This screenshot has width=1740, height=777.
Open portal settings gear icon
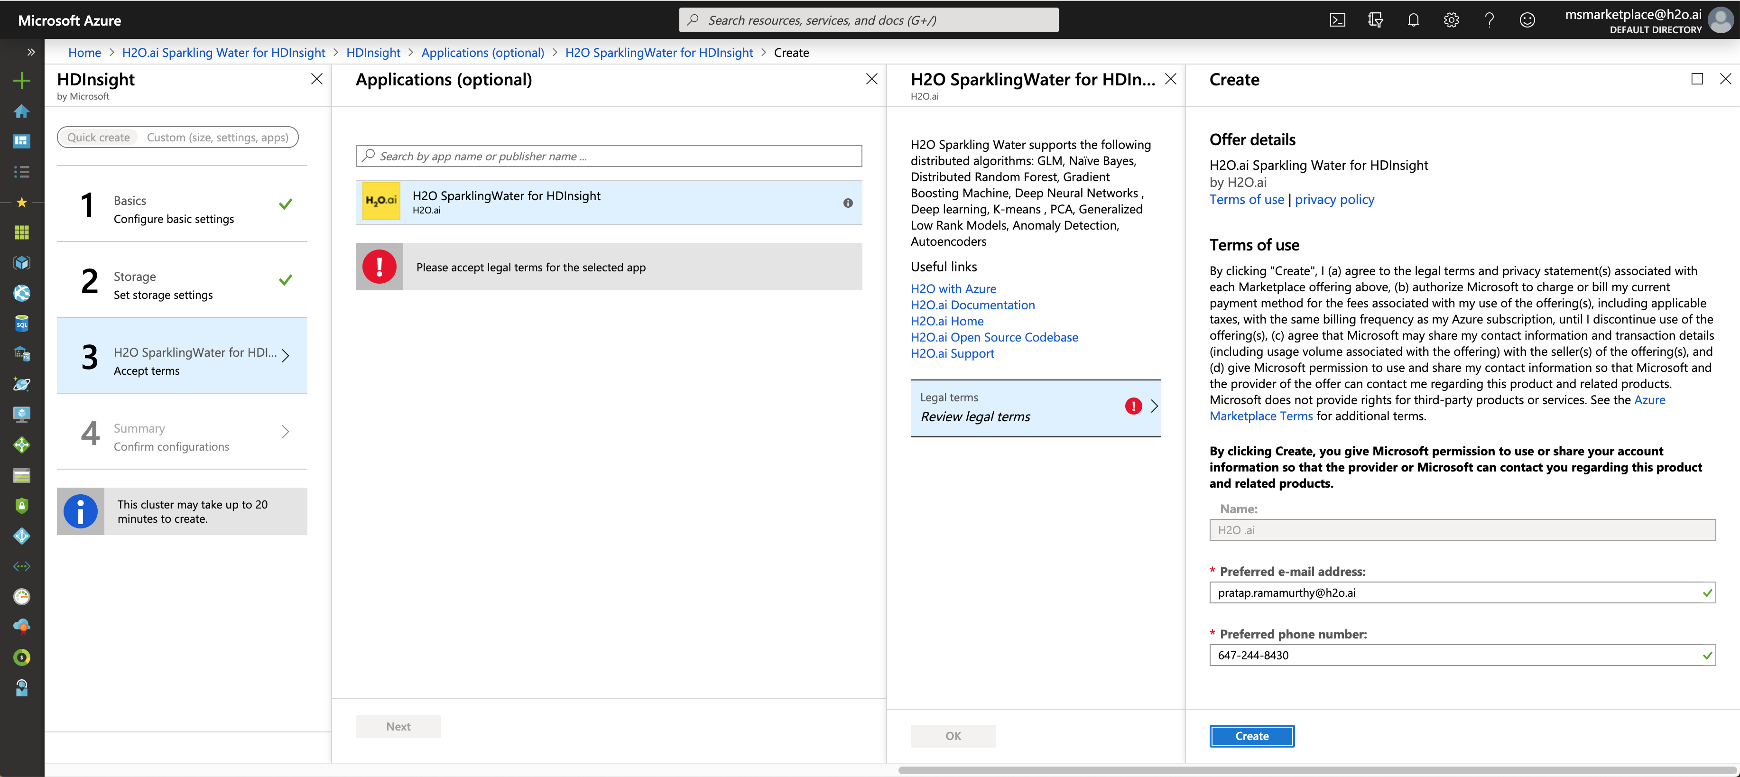tap(1451, 20)
